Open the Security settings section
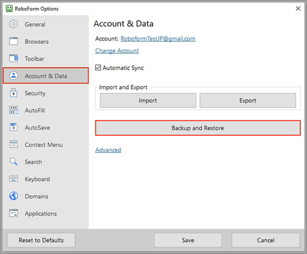This screenshot has width=307, height=254. [x=46, y=93]
